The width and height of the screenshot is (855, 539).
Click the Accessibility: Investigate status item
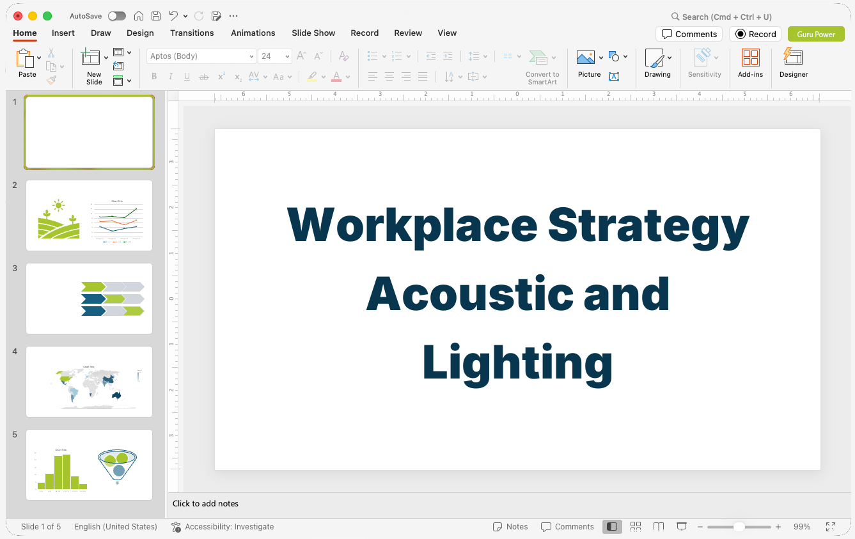223,527
